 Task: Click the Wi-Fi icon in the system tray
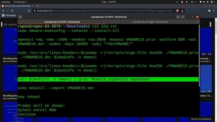(200, 2)
